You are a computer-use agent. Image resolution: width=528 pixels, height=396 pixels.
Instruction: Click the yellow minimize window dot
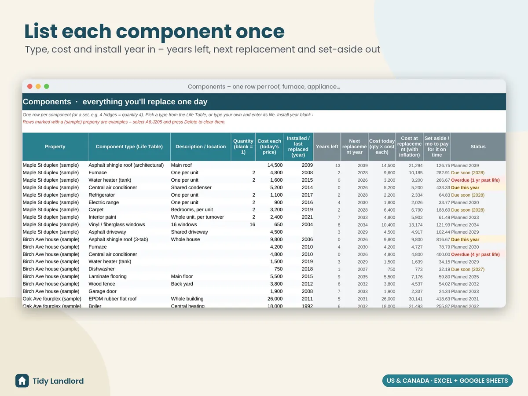[38, 87]
